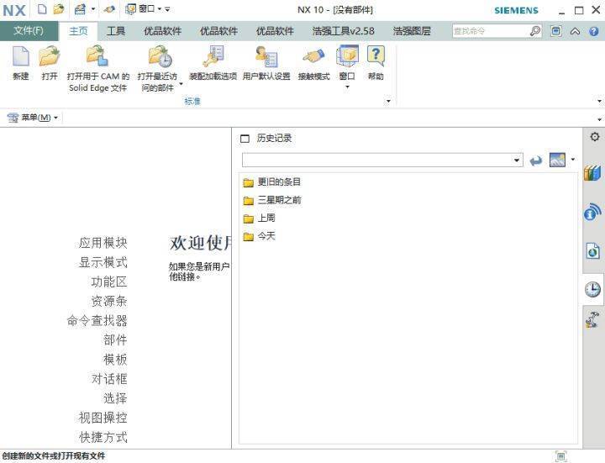Open assembly load options (装配加载选项)
The height and width of the screenshot is (463, 605).
213,56
